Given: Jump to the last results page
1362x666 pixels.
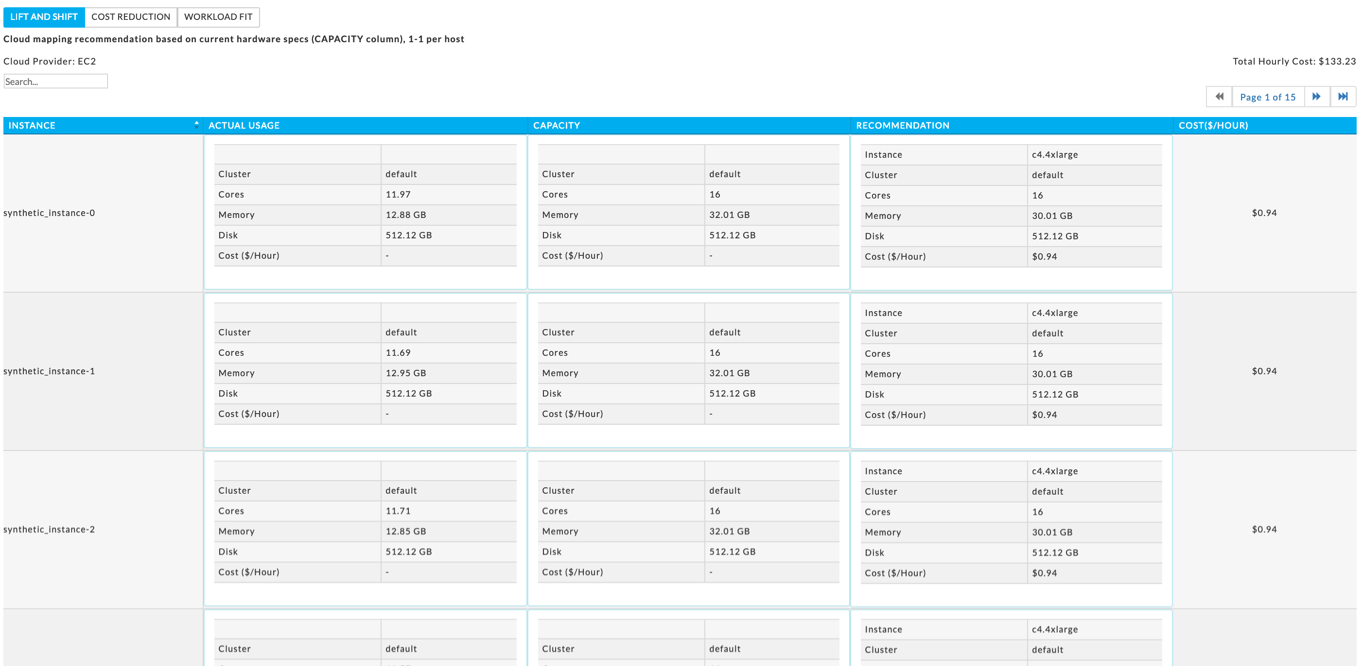Looking at the screenshot, I should pyautogui.click(x=1343, y=97).
